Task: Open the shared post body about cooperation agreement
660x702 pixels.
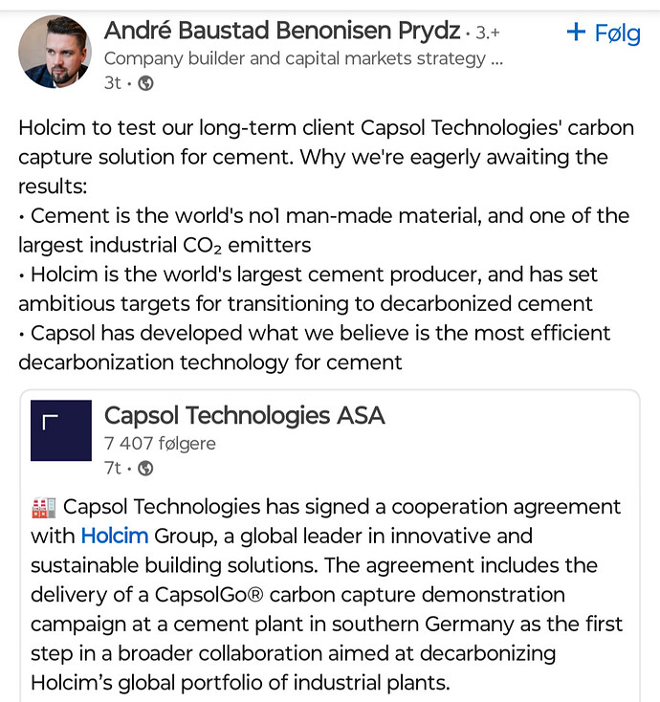Action: click(327, 595)
